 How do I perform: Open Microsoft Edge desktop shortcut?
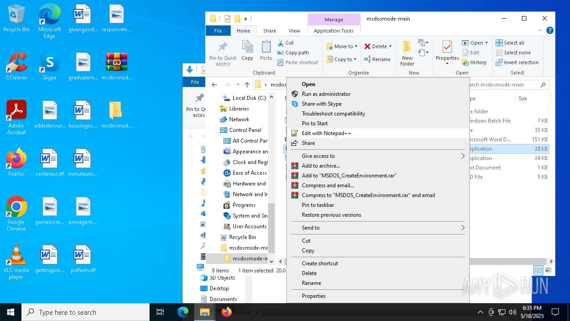coord(49,21)
